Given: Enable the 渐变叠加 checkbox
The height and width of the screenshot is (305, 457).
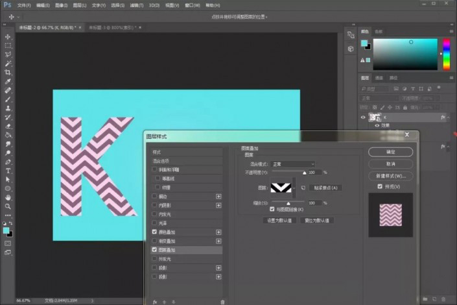Looking at the screenshot, I should coord(154,241).
